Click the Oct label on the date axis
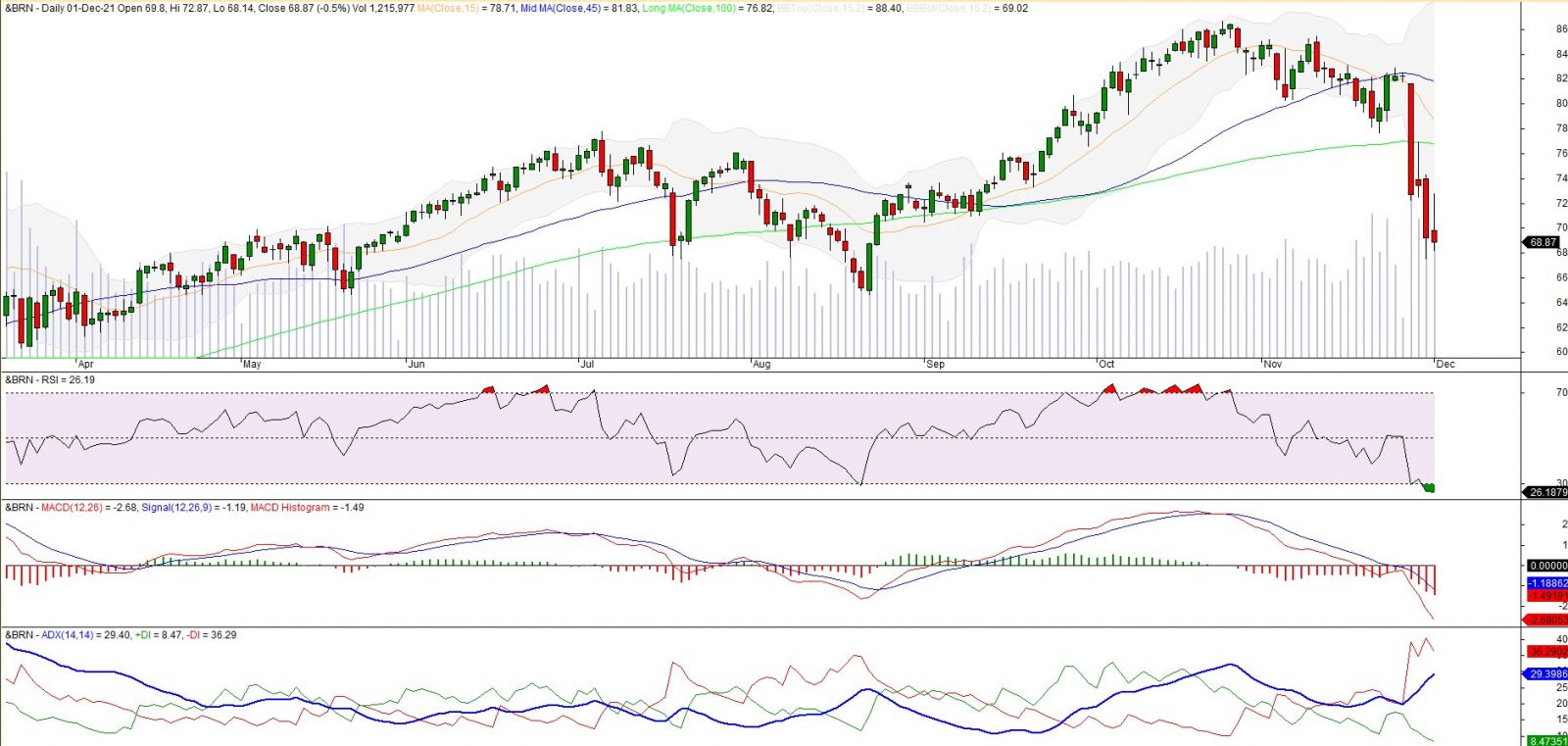 [1106, 364]
